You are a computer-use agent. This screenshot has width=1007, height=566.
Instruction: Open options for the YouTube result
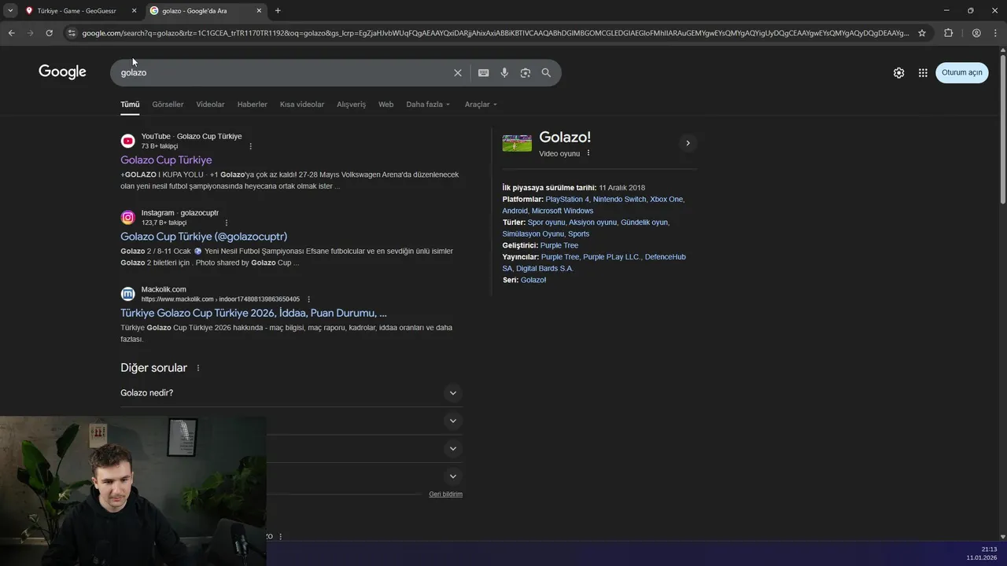point(251,146)
